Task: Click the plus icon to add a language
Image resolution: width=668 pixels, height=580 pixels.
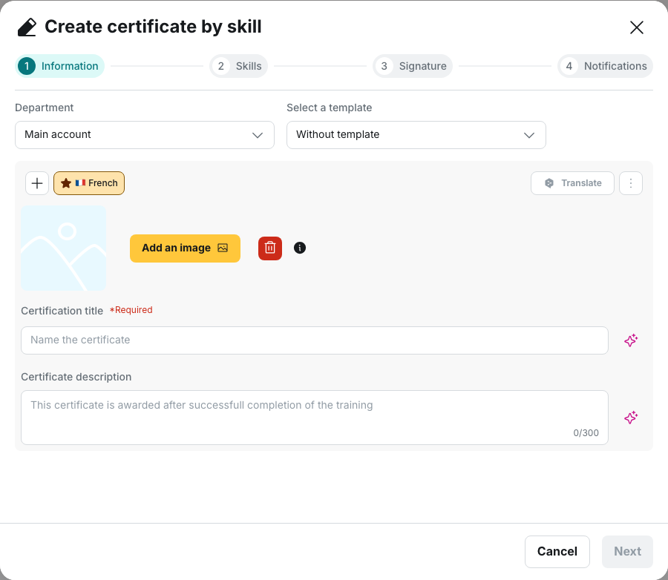Action: [x=37, y=183]
